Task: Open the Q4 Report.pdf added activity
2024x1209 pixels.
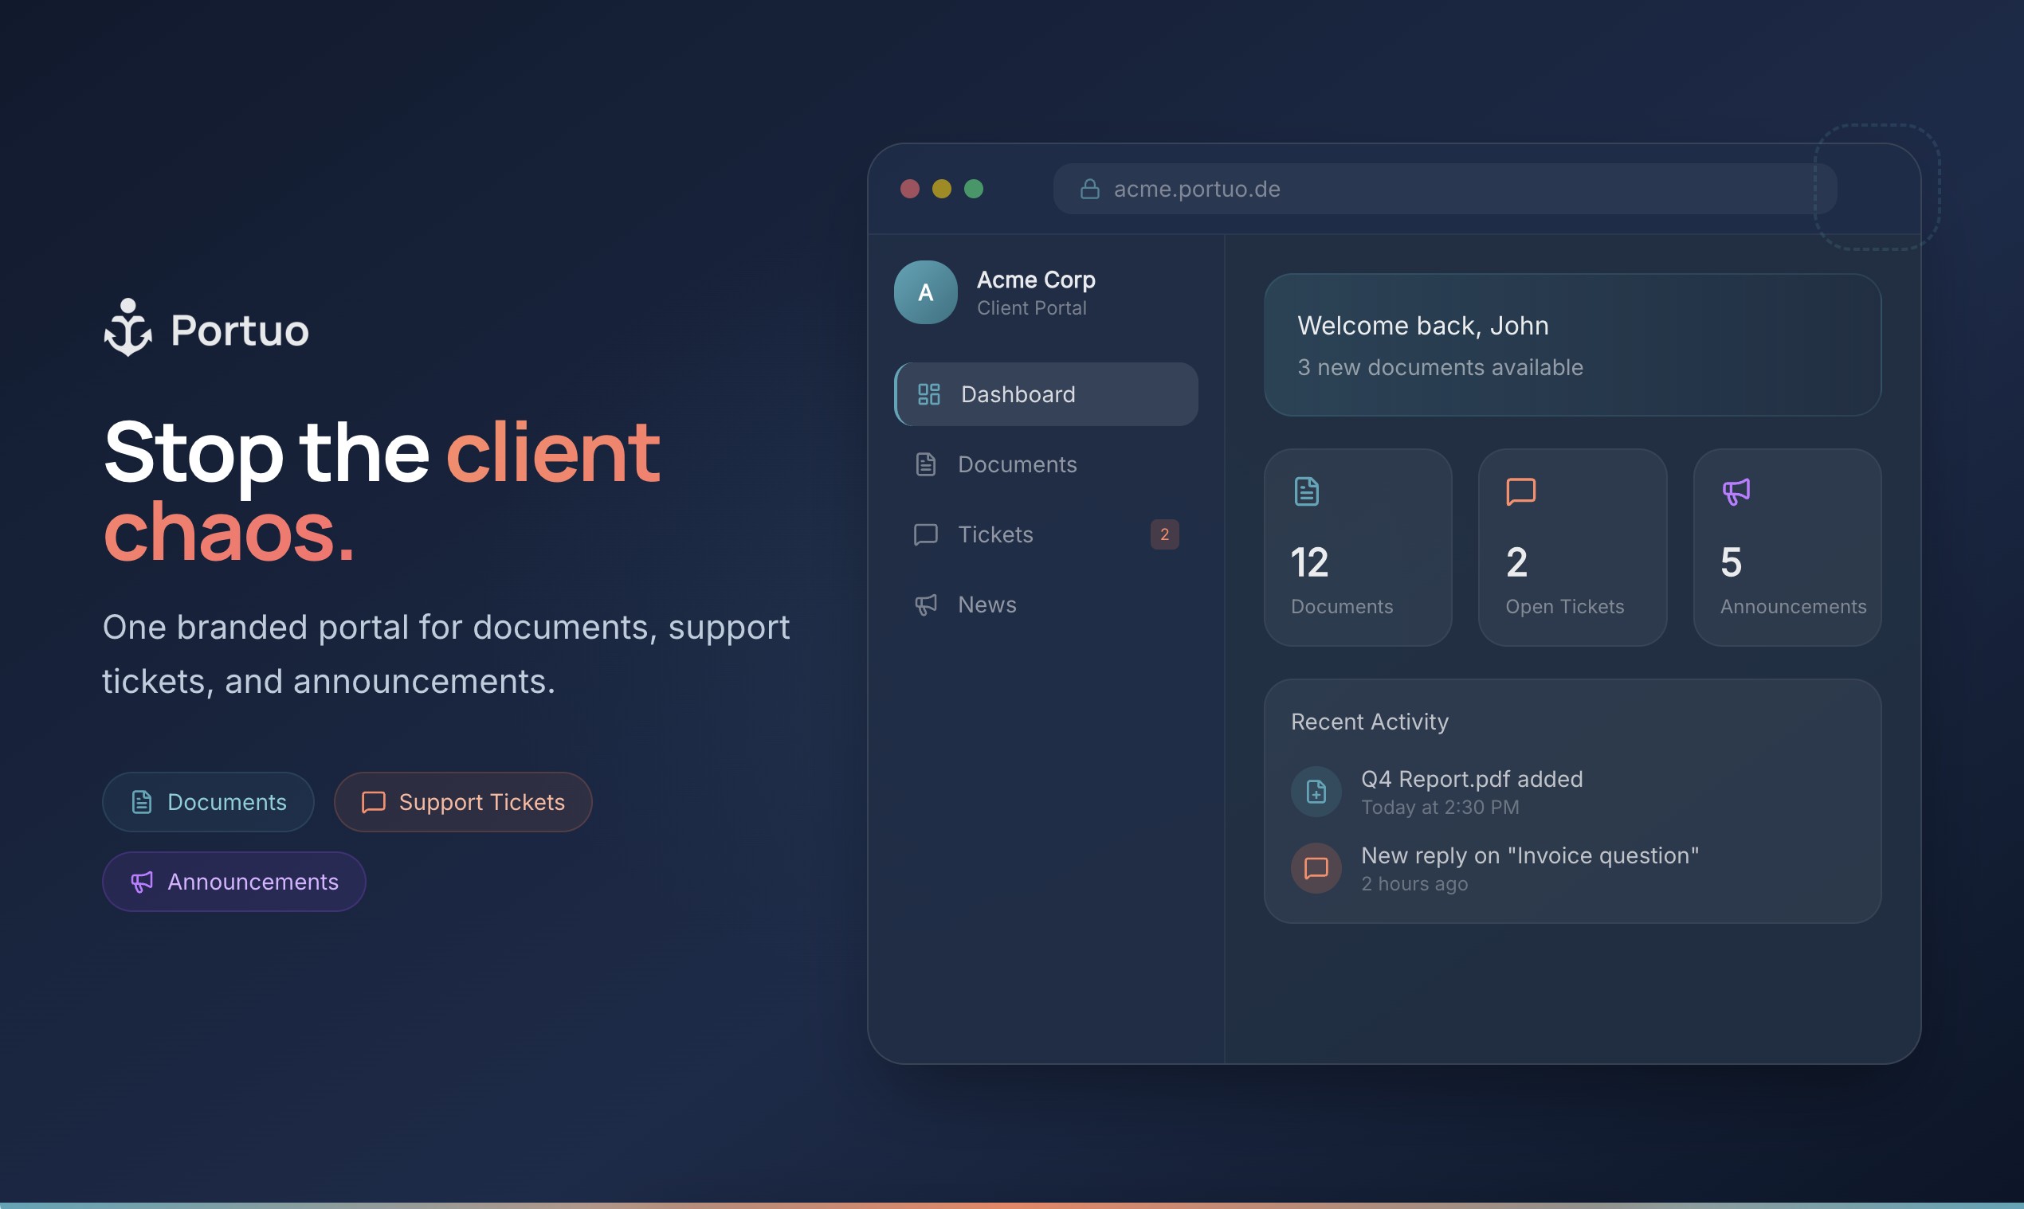Action: [1471, 780]
